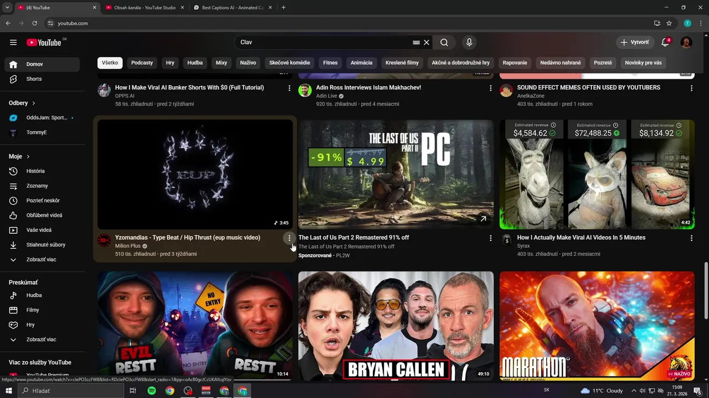The image size is (709, 398).
Task: Click the browser address bar
Action: tap(349, 23)
